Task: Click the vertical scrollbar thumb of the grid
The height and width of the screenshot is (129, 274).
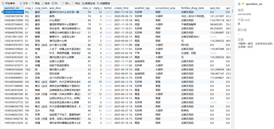Action: 233,11
